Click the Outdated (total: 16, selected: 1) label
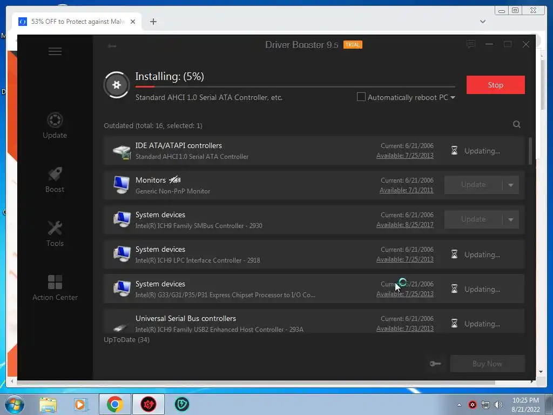This screenshot has height=415, width=553. 153,125
